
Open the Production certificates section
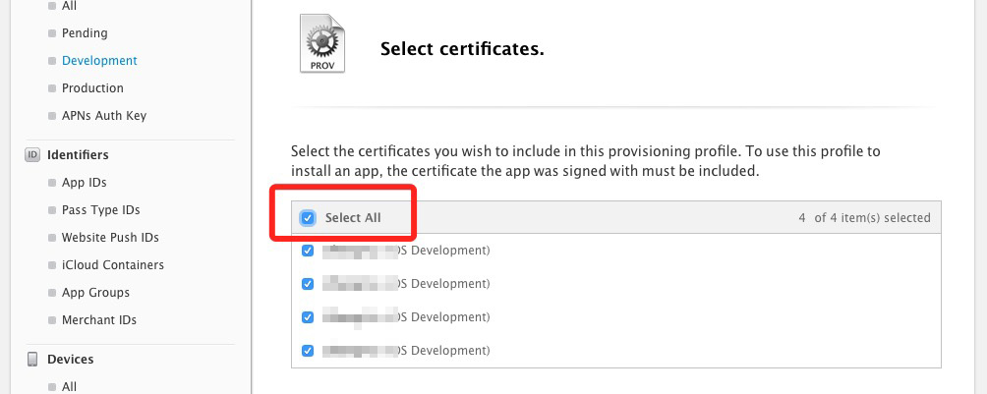click(x=92, y=87)
